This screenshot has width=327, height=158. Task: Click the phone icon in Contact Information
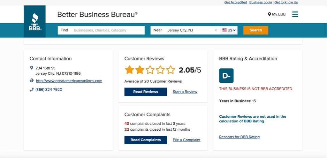[32, 90]
